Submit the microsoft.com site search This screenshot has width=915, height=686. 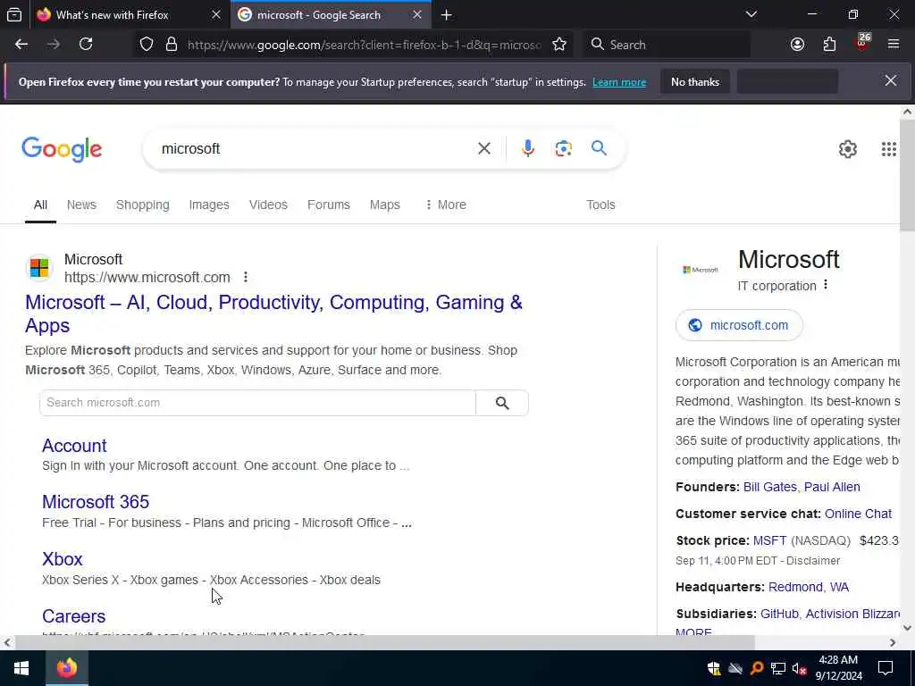tap(502, 403)
